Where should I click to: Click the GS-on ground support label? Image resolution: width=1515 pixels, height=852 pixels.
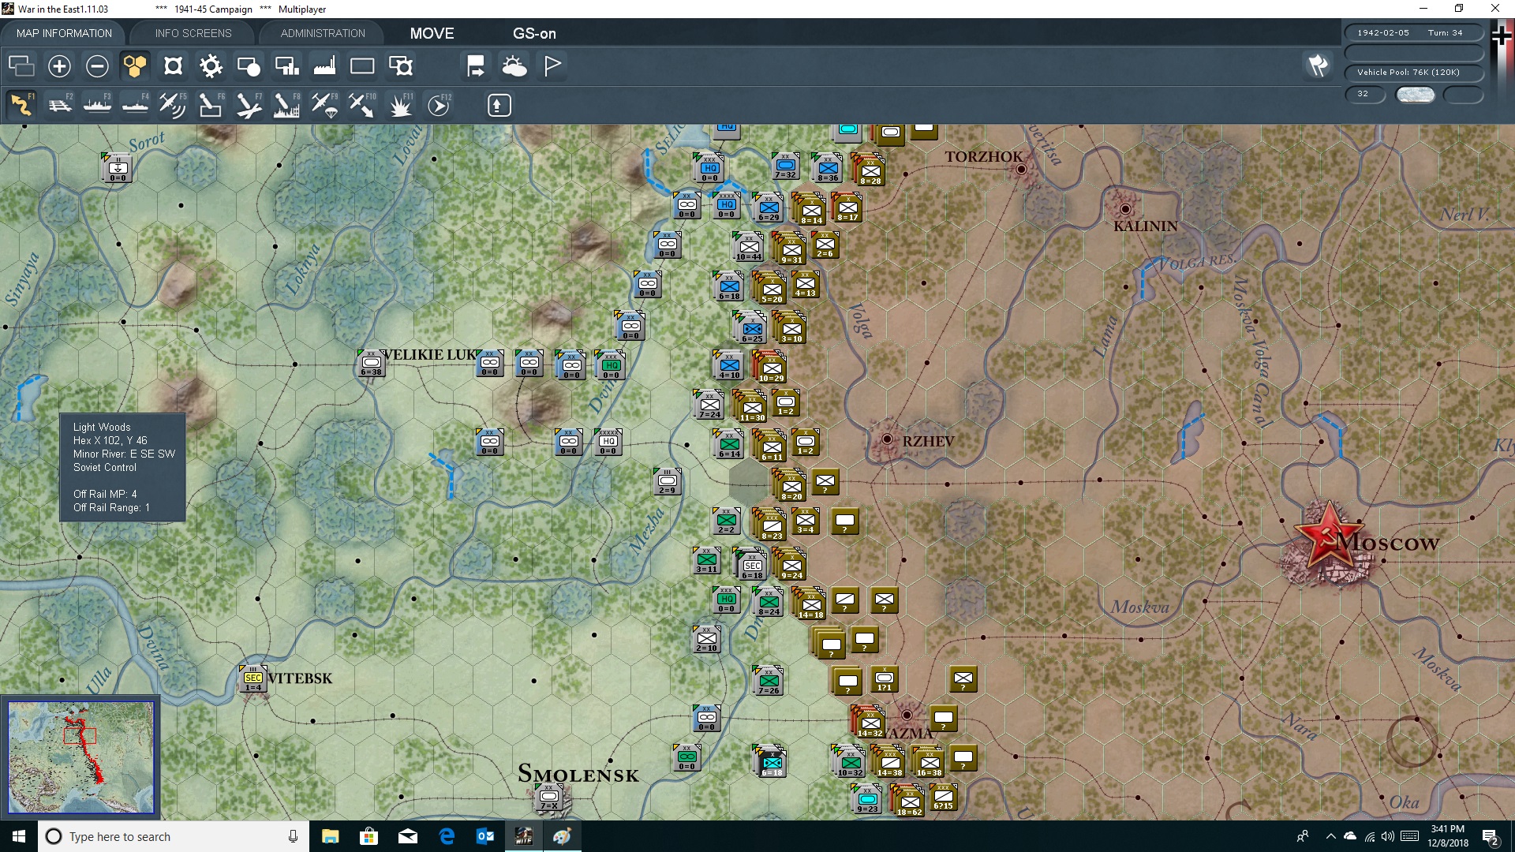pos(534,33)
